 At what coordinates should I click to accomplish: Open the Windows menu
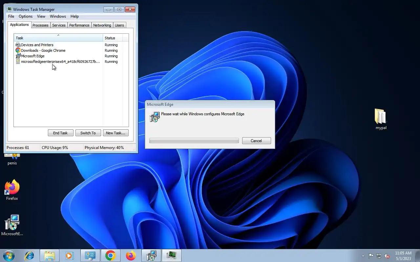point(58,16)
